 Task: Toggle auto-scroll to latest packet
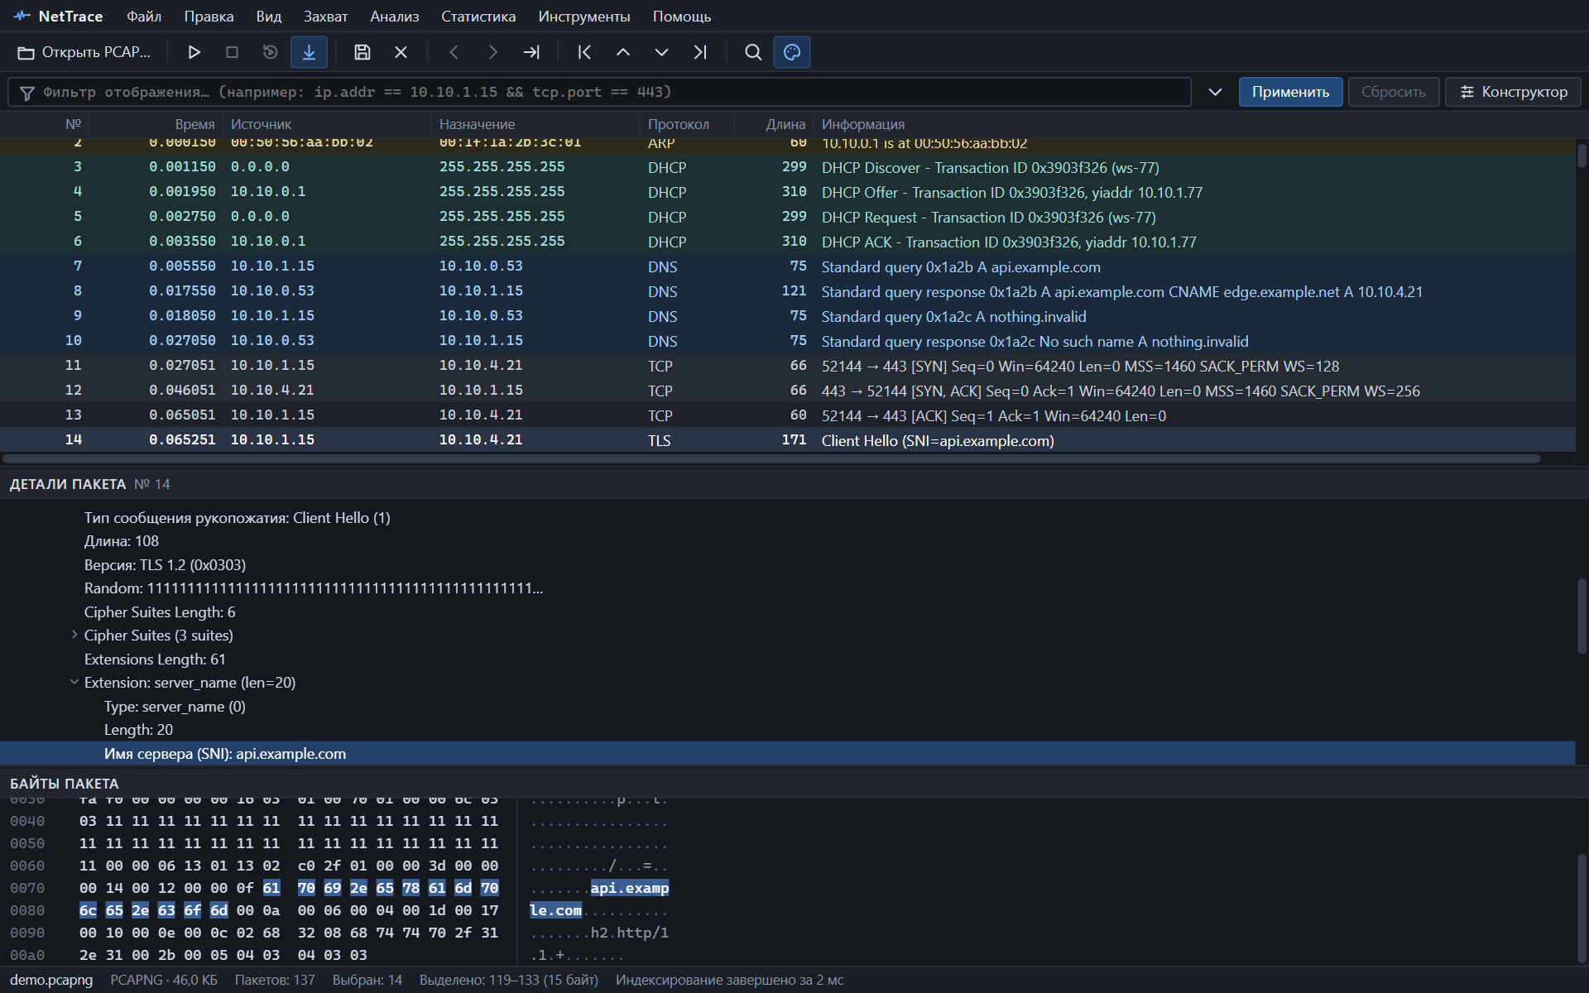pyautogui.click(x=309, y=52)
